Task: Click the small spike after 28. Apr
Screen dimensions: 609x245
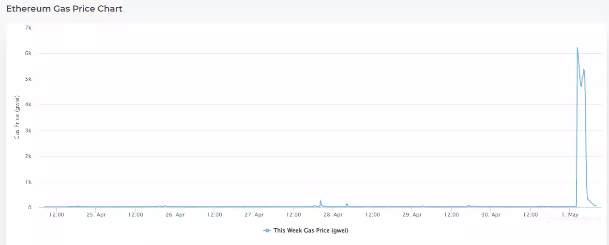Action: click(347, 204)
